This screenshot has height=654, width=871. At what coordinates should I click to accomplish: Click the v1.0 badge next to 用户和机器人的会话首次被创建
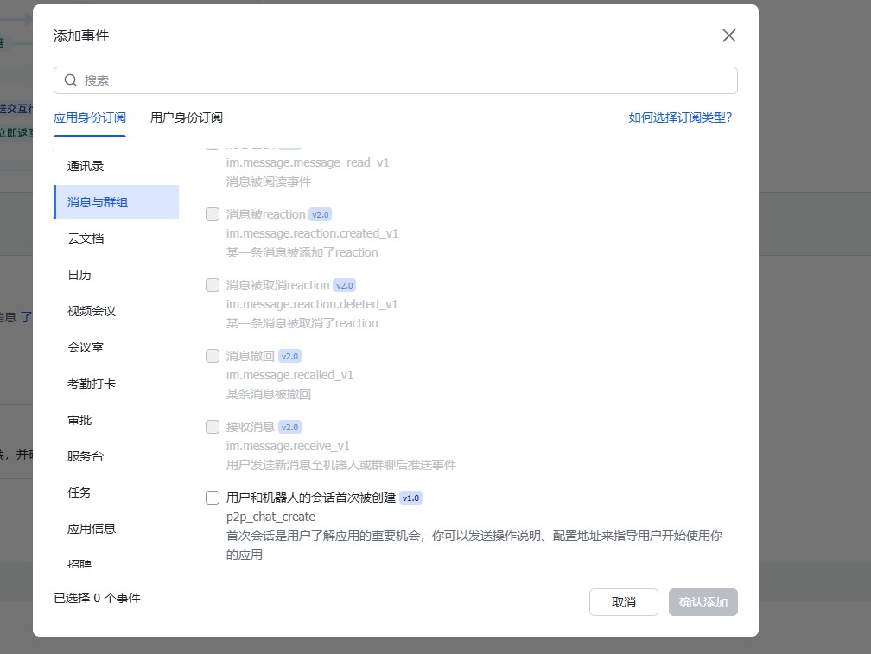(410, 498)
